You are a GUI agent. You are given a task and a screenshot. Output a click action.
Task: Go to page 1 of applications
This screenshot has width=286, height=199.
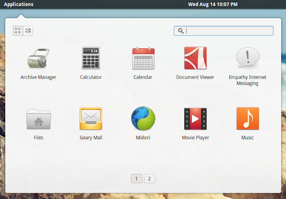137,178
